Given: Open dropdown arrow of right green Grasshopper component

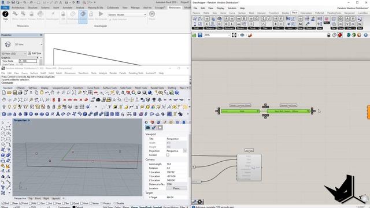Looking at the screenshot, I should 308,111.
